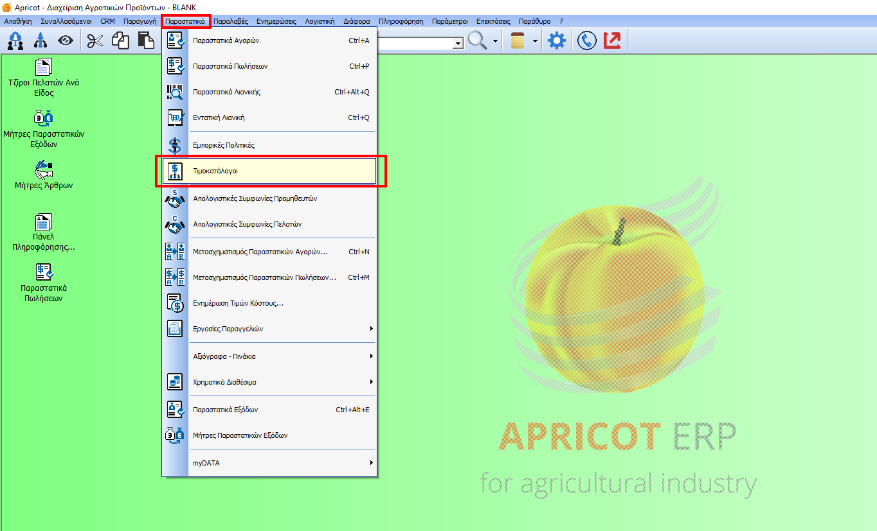Open Παραστατικά Πωλήσεων shortcut on green workspace
This screenshot has height=531, width=877.
point(44,283)
